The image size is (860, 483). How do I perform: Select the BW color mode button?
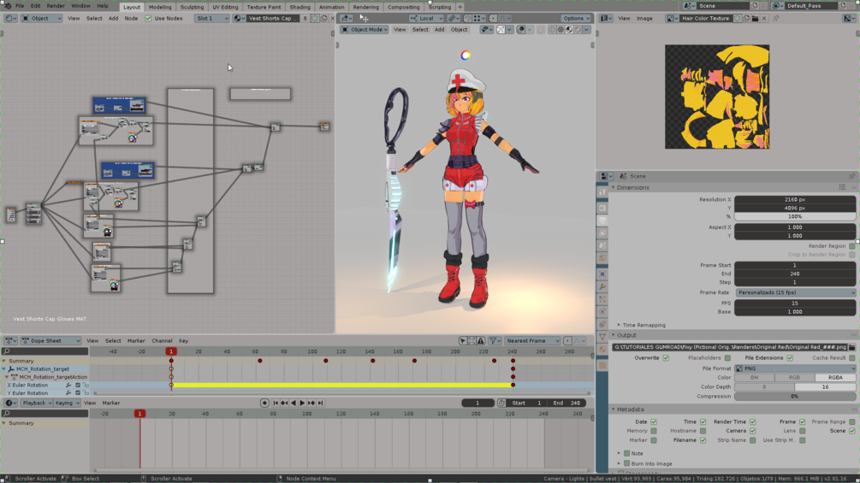pos(754,377)
